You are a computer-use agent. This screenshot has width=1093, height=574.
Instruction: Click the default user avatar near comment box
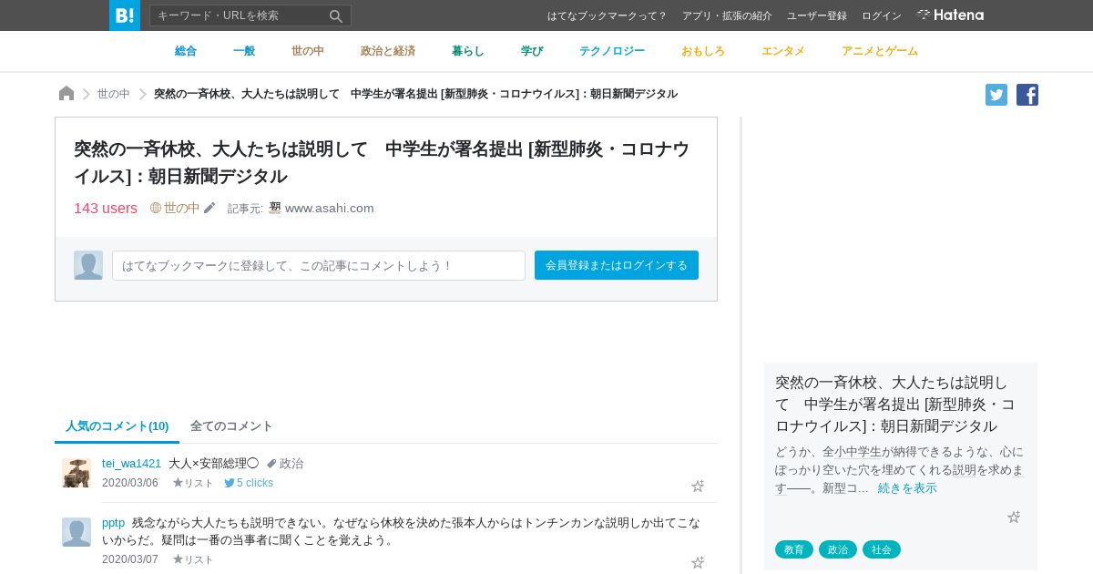coord(88,265)
